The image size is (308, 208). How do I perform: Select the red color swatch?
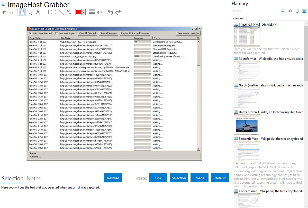pyautogui.click(x=79, y=12)
